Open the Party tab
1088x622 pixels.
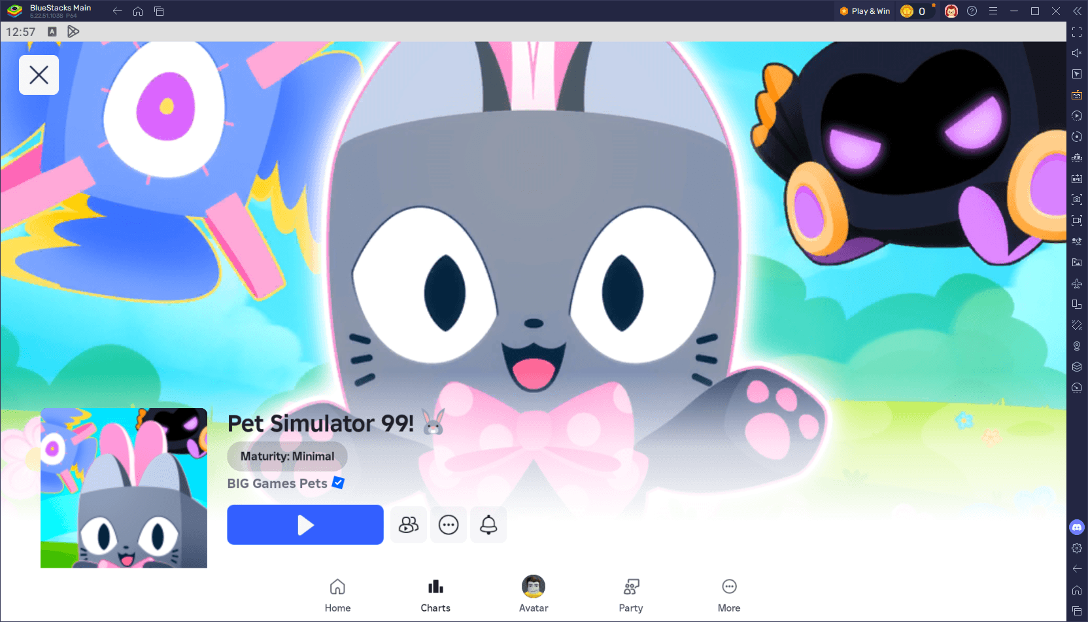click(x=631, y=596)
